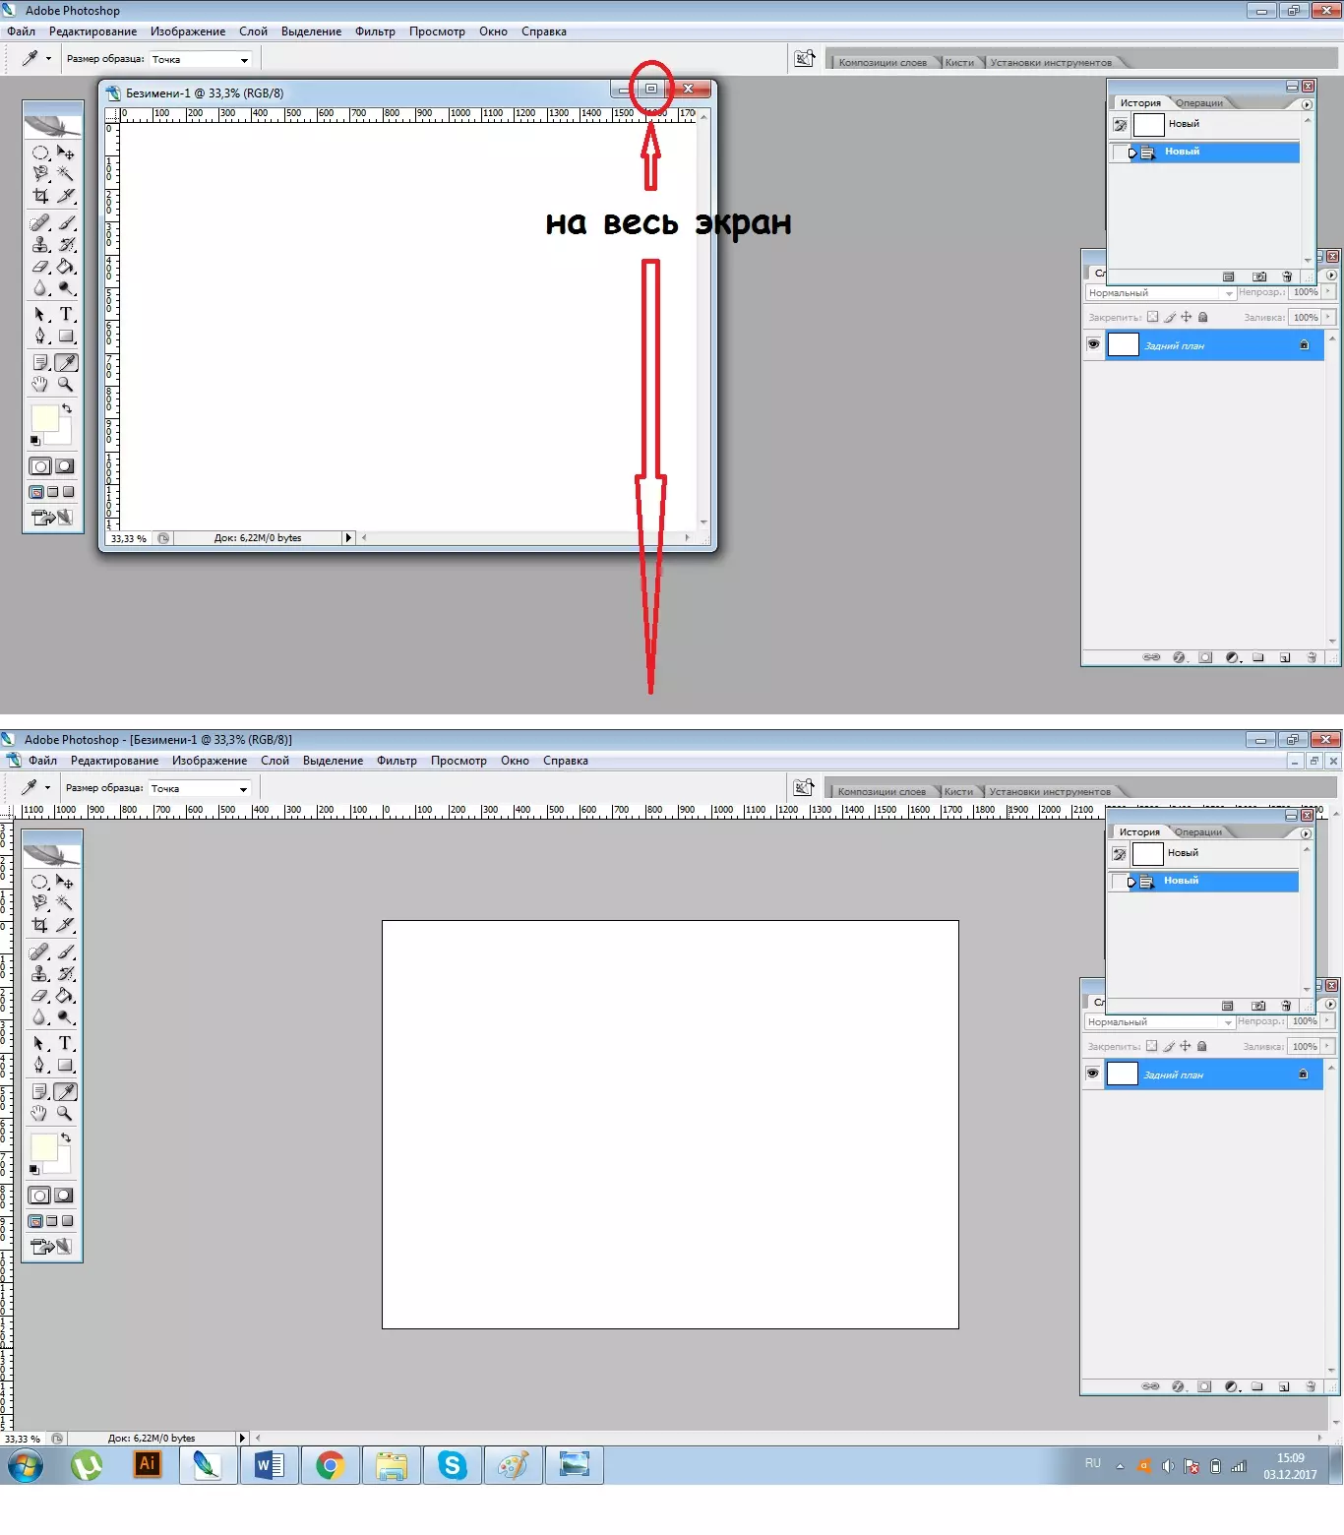Jump to ImageReady icon in maximized Photoshop toolbox
This screenshot has width=1344, height=1535.
tap(52, 1246)
